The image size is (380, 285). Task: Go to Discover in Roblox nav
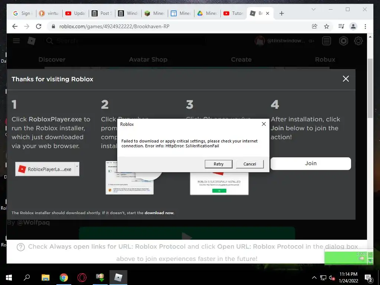[x=52, y=59]
